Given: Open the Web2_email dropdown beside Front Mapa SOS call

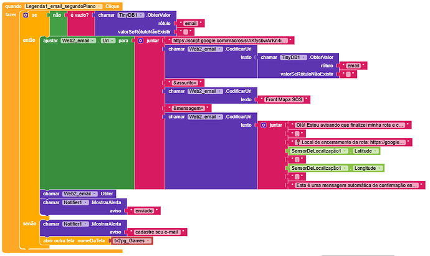Looking at the screenshot, I should pos(205,91).
